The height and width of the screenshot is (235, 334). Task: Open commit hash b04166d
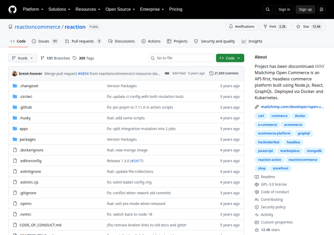tap(179, 73)
